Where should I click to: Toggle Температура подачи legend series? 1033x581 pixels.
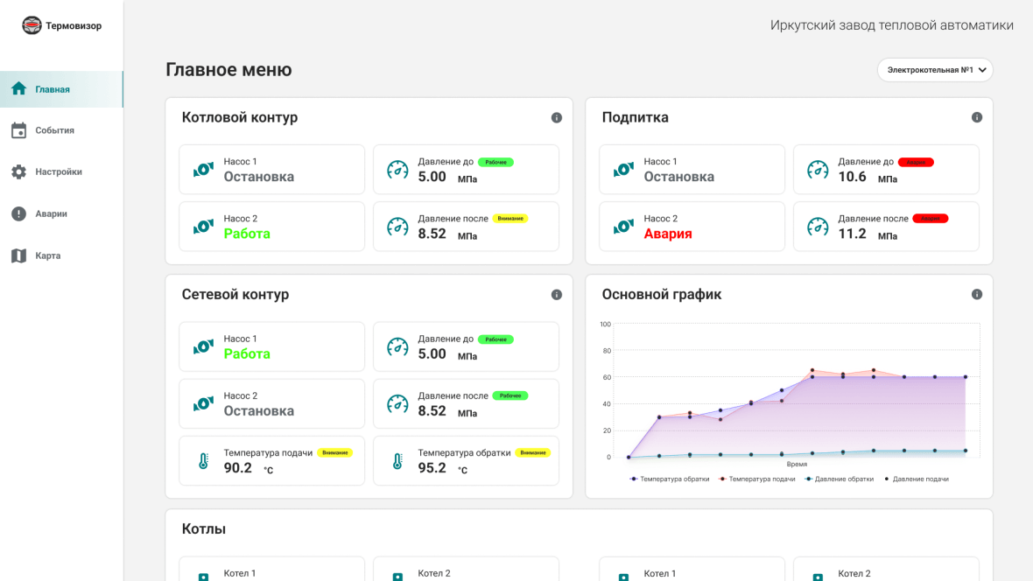pos(757,479)
